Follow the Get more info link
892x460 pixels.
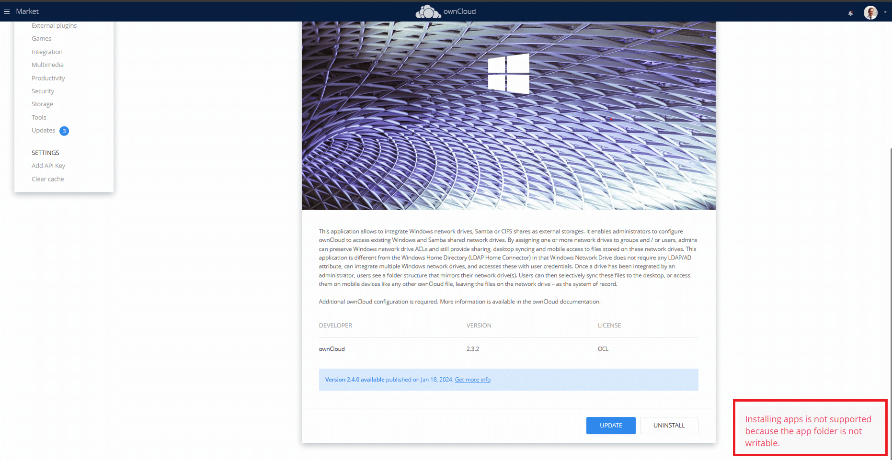(x=472, y=380)
